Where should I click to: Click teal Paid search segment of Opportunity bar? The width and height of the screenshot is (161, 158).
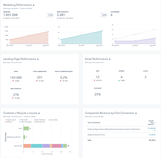[x=37, y=146]
